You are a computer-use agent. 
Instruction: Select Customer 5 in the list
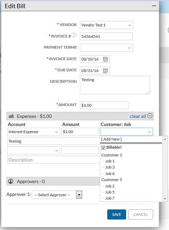(112, 180)
